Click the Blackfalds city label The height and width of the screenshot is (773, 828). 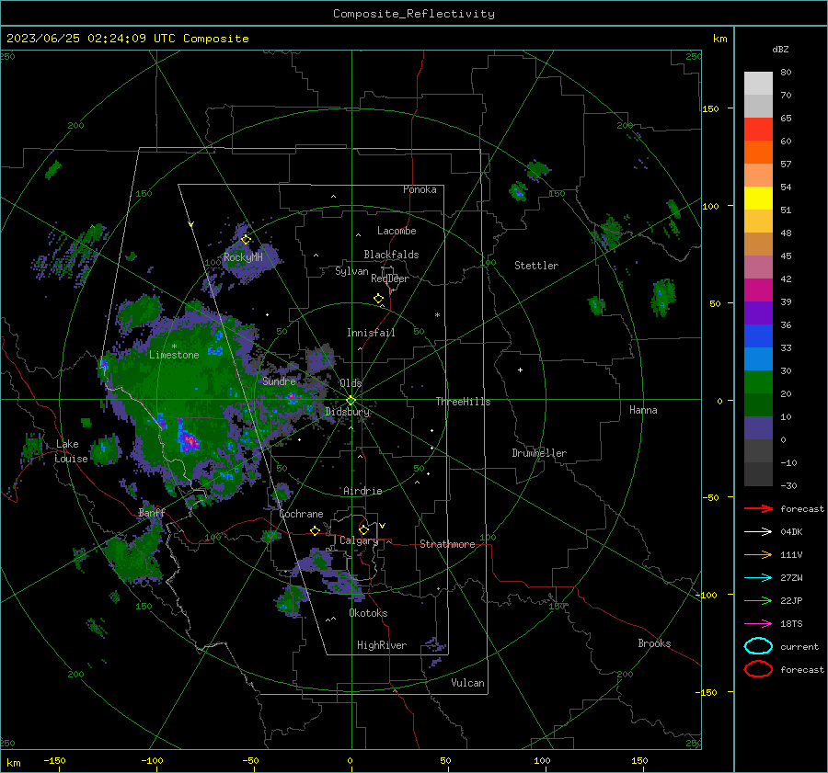coord(391,255)
